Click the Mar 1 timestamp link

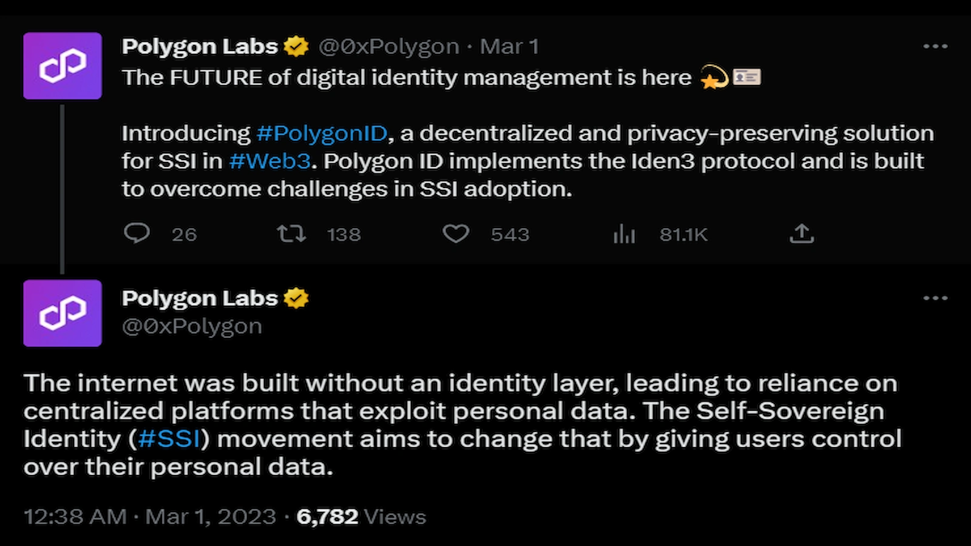(x=510, y=45)
